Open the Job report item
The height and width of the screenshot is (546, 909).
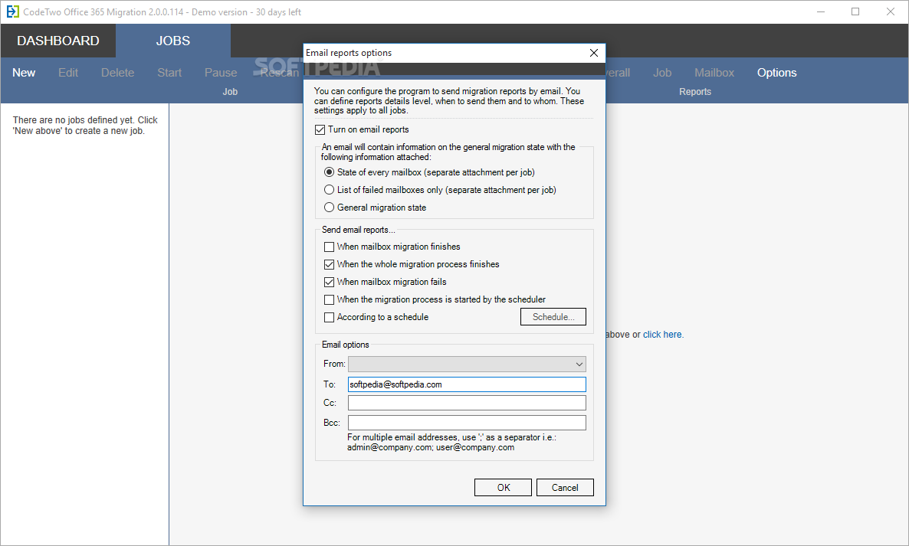tap(662, 73)
